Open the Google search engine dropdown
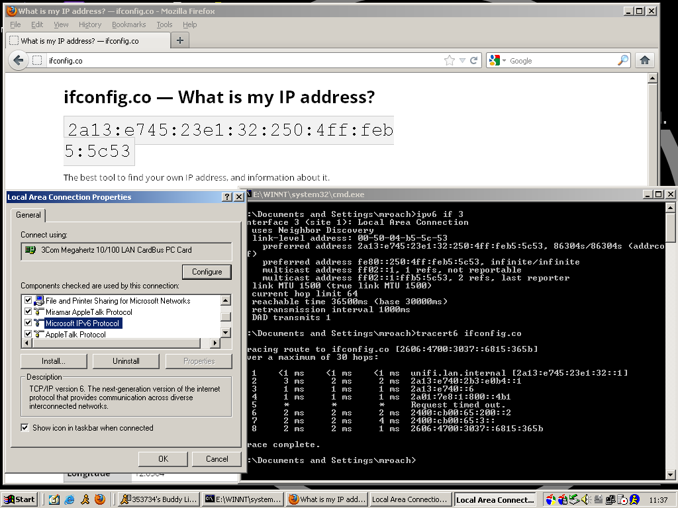The width and height of the screenshot is (678, 508). point(498,61)
